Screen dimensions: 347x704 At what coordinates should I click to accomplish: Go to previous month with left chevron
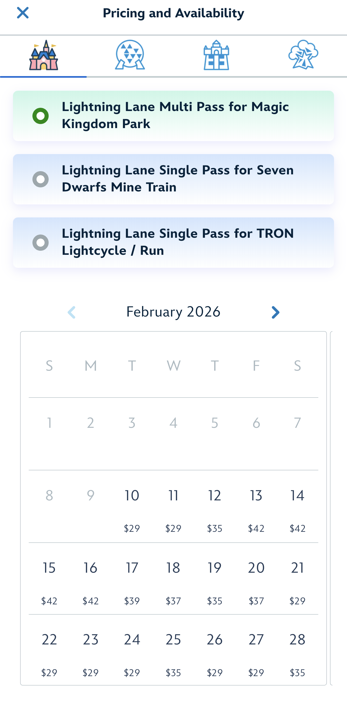click(x=71, y=312)
